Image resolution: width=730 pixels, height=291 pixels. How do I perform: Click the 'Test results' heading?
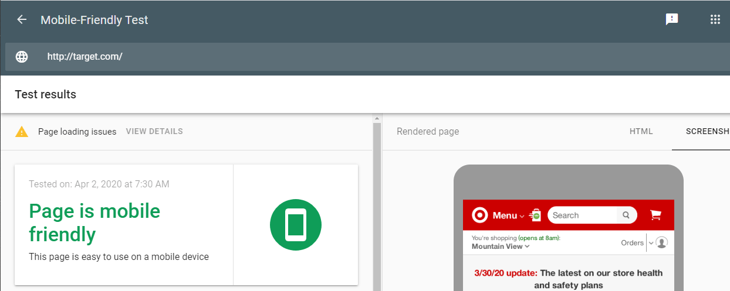pos(45,94)
